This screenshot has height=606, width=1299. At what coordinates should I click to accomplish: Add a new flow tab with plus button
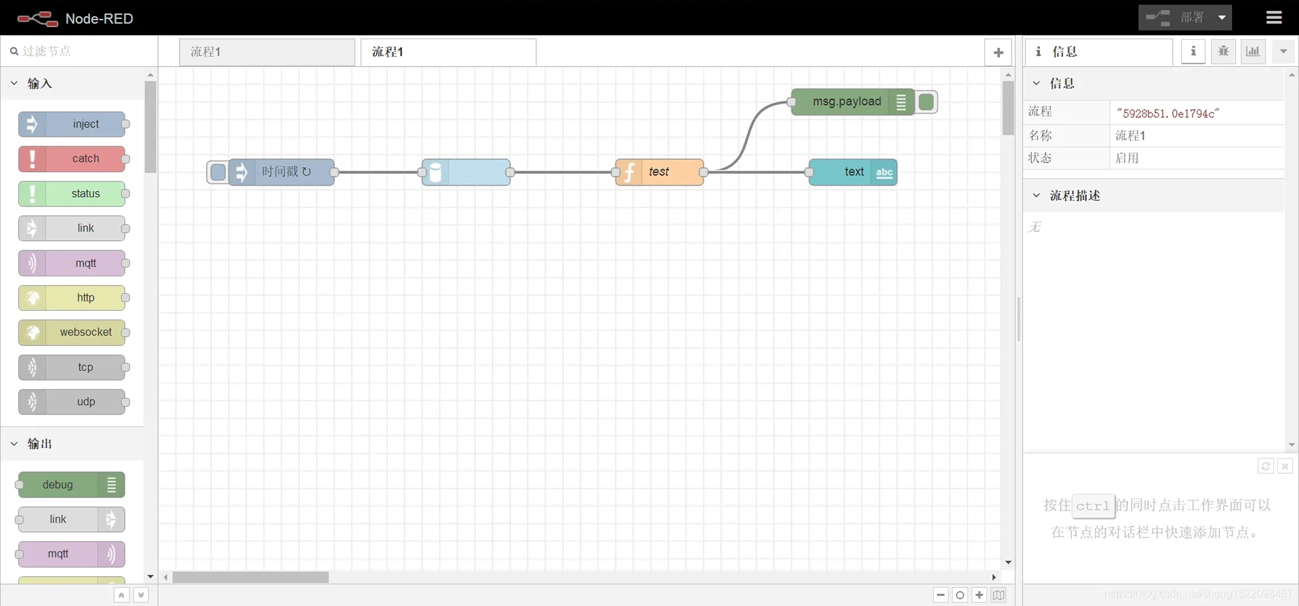pos(998,52)
